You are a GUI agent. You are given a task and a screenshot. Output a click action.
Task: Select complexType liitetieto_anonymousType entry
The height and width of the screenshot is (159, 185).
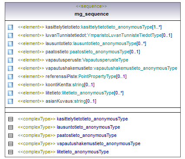[x=63, y=152]
